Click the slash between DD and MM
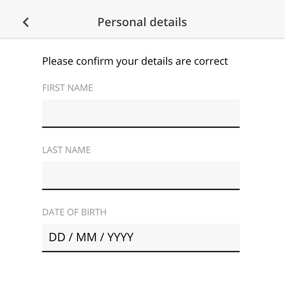 (71, 237)
